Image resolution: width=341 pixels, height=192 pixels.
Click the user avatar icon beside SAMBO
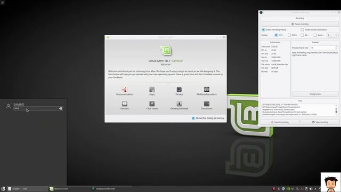coord(9,106)
